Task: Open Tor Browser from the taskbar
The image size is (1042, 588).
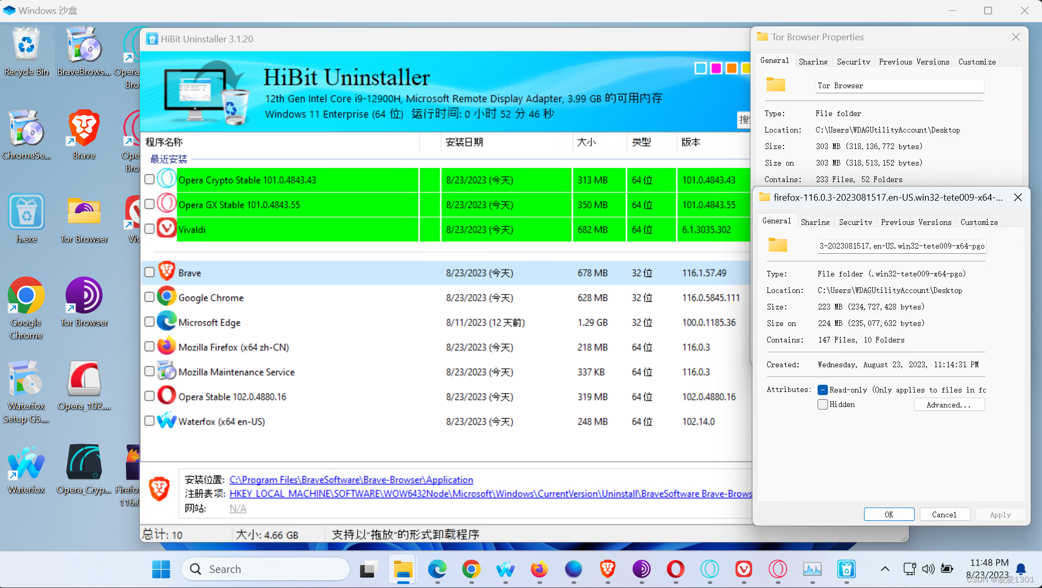Action: coord(641,569)
